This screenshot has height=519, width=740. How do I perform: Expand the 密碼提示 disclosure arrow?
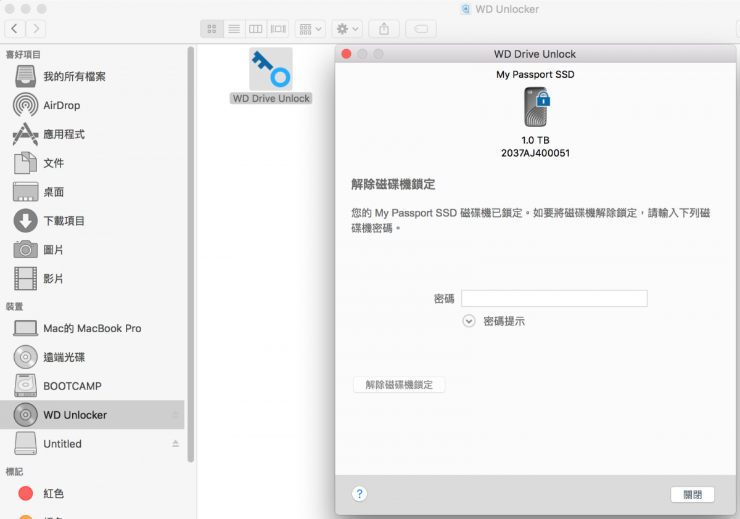tap(469, 321)
